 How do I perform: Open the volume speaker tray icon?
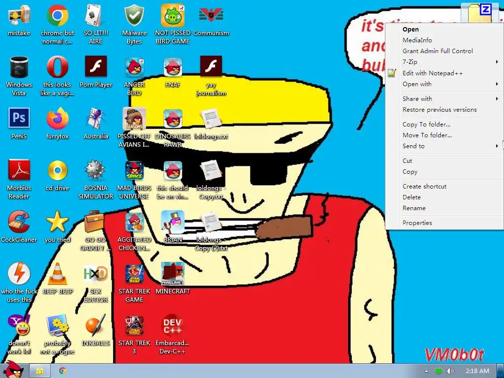[x=450, y=371]
